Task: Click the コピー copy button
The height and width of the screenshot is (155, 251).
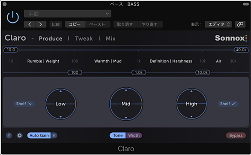Action: (x=75, y=24)
